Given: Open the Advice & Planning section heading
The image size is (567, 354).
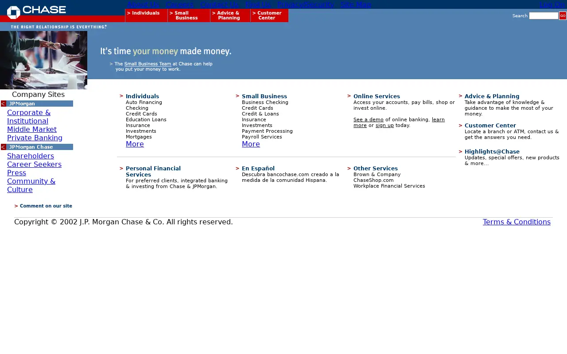Looking at the screenshot, I should tap(492, 96).
